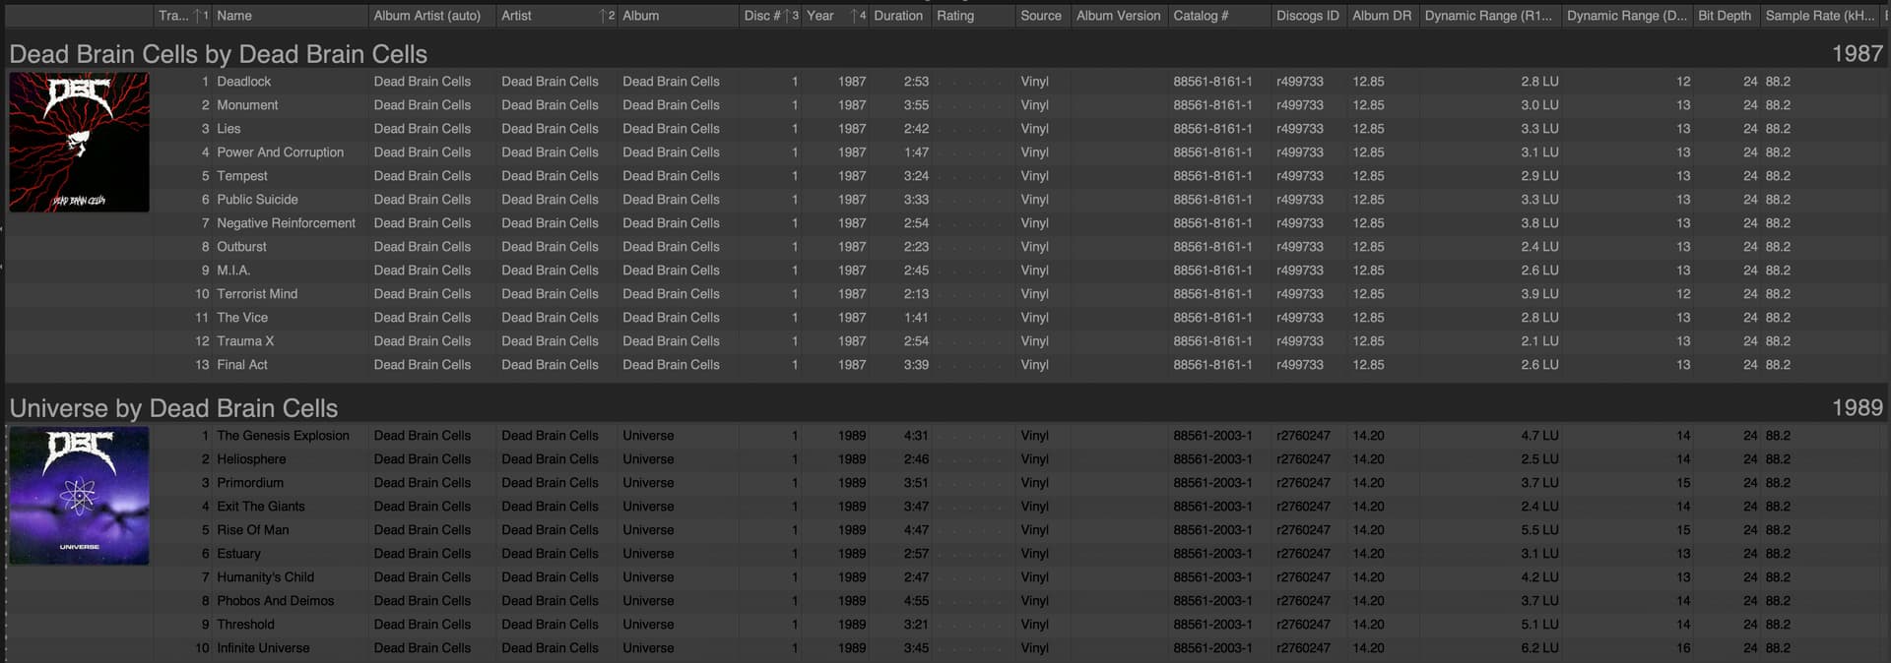Click the Album DR column header

[x=1382, y=16]
